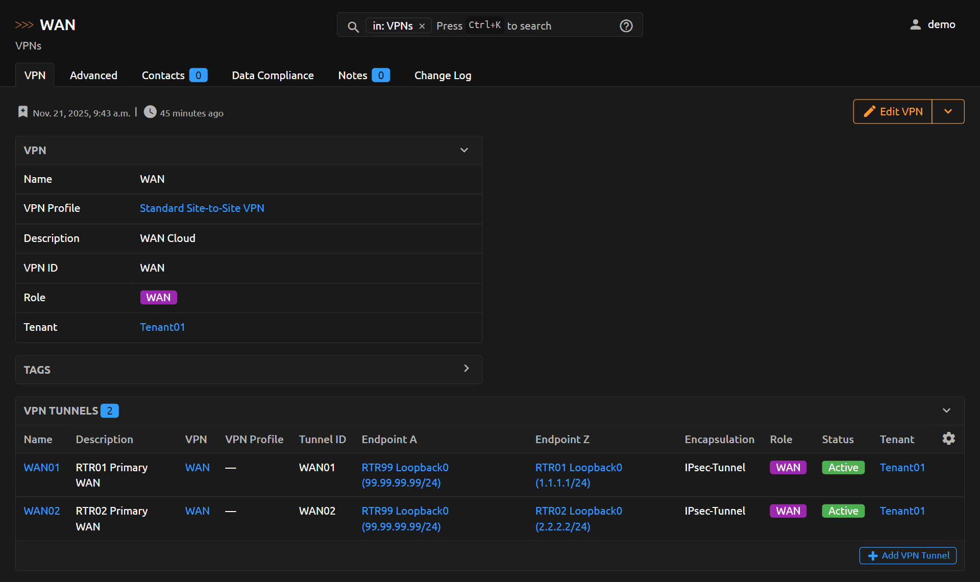
Task: Click the bookmark icon beside the creation date
Action: 22,111
